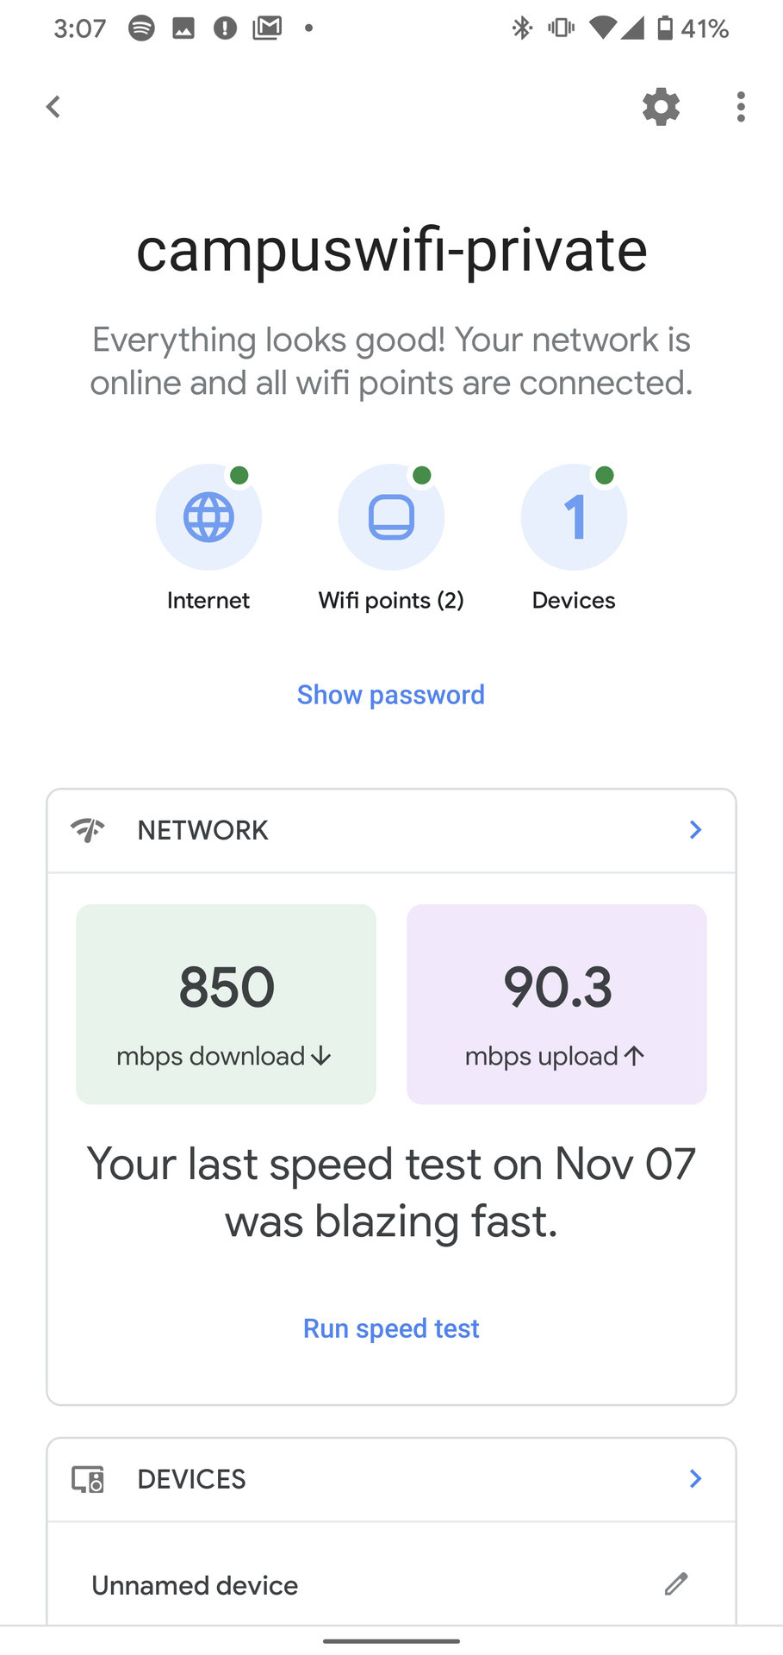The width and height of the screenshot is (783, 1655).
Task: Select the Unnamed device entry
Action: 196,1585
